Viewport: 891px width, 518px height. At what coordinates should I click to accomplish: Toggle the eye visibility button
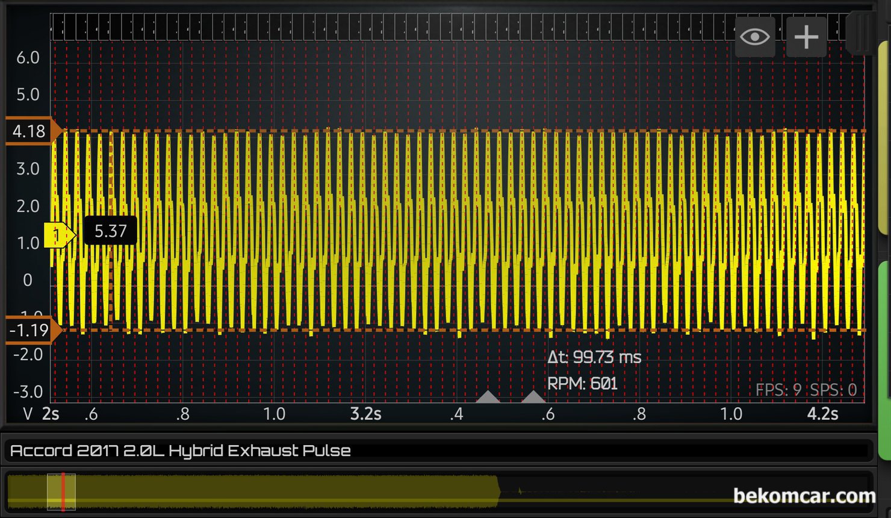(x=755, y=37)
